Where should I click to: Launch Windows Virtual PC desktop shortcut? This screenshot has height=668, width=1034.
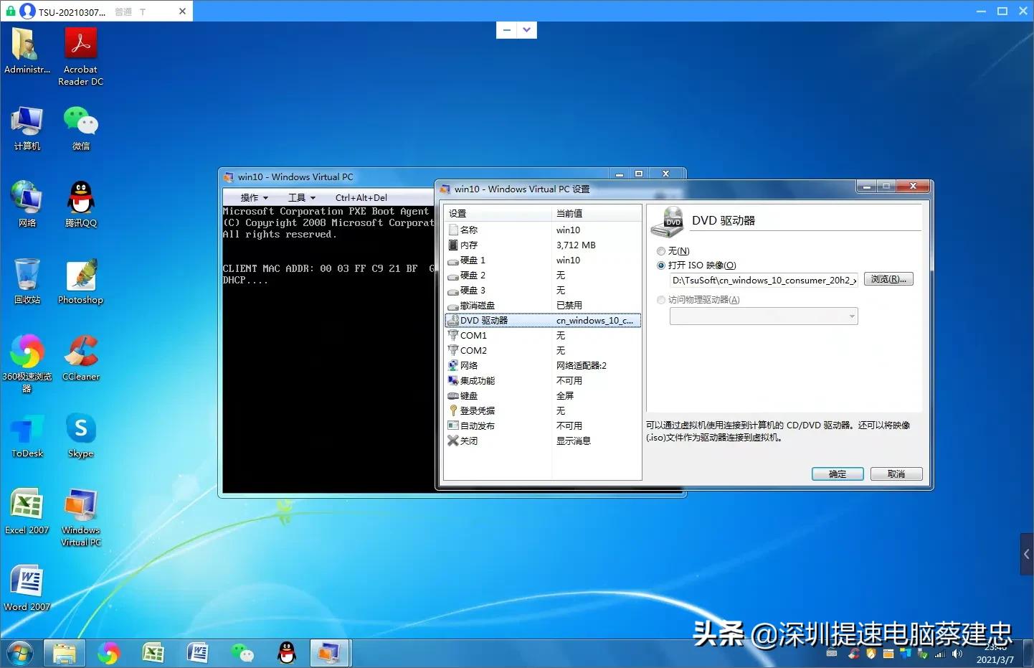80,508
